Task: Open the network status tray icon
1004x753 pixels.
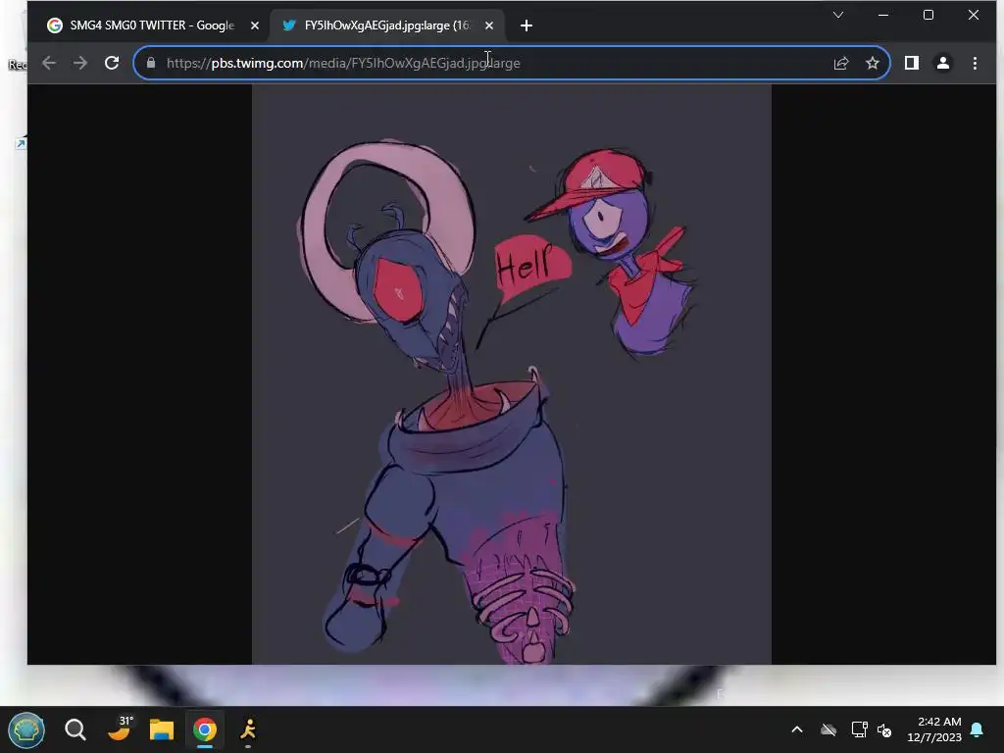Action: coord(859,729)
